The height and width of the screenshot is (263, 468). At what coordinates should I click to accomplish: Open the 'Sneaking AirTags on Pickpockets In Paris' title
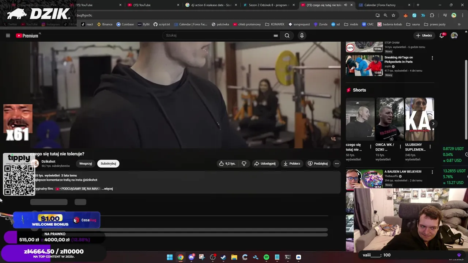pos(399,60)
